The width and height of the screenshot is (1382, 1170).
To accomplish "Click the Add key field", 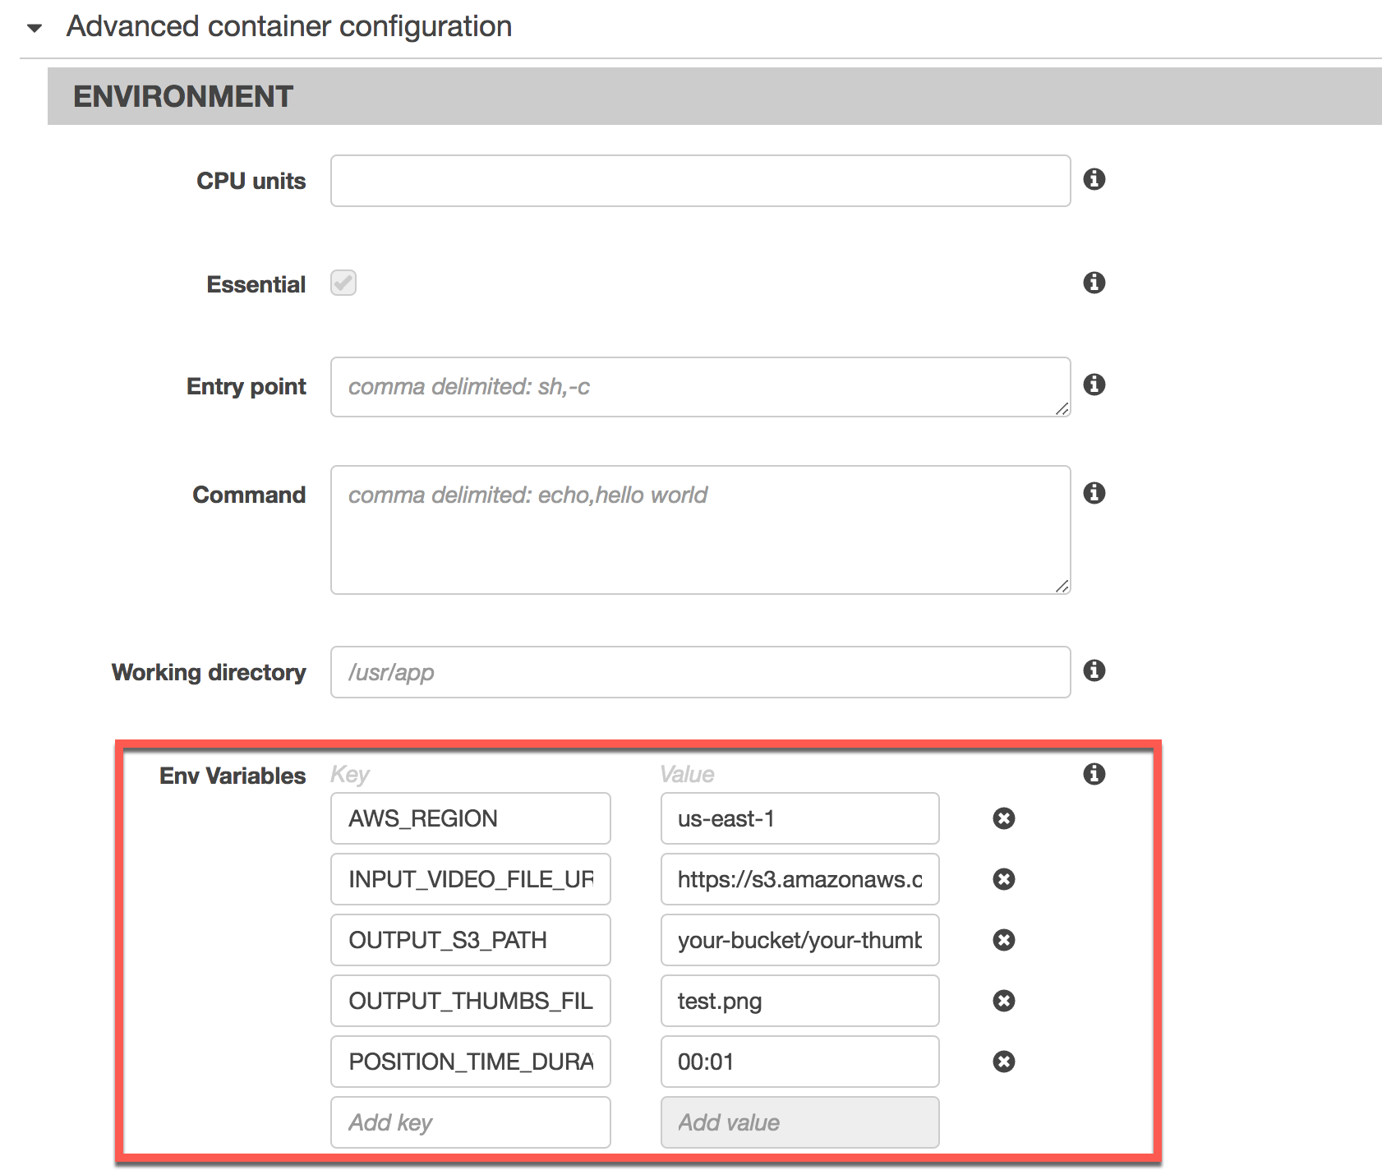I will pos(470,1122).
